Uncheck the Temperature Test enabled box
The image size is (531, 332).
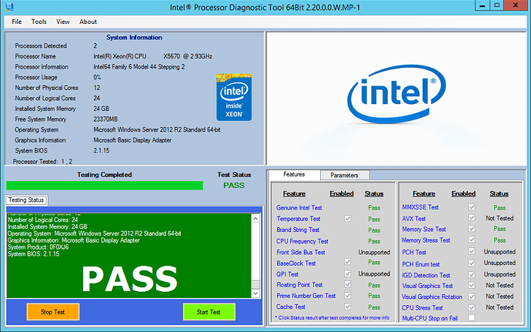click(x=348, y=219)
